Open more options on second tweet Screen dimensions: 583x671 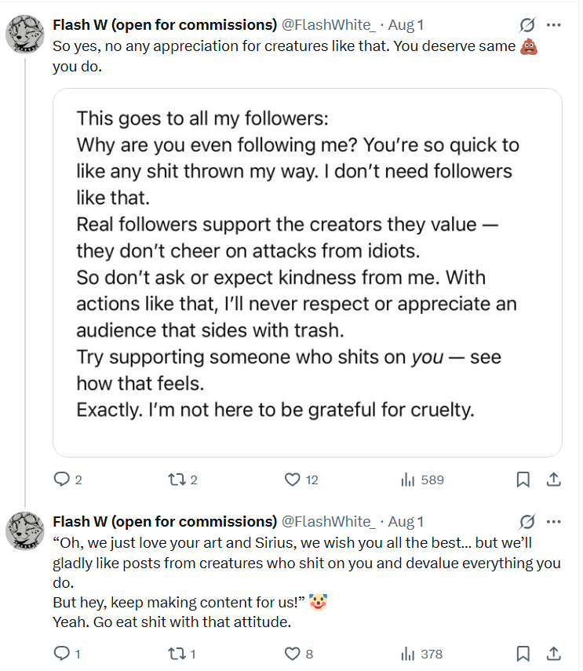[554, 522]
